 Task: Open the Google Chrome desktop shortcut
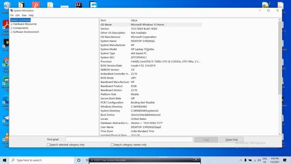pyautogui.click(x=6, y=62)
